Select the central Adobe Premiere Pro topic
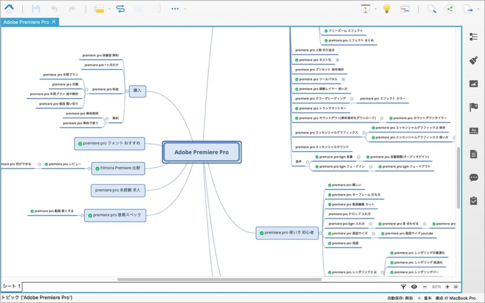Screen dimensions: 485x303 pos(202,152)
